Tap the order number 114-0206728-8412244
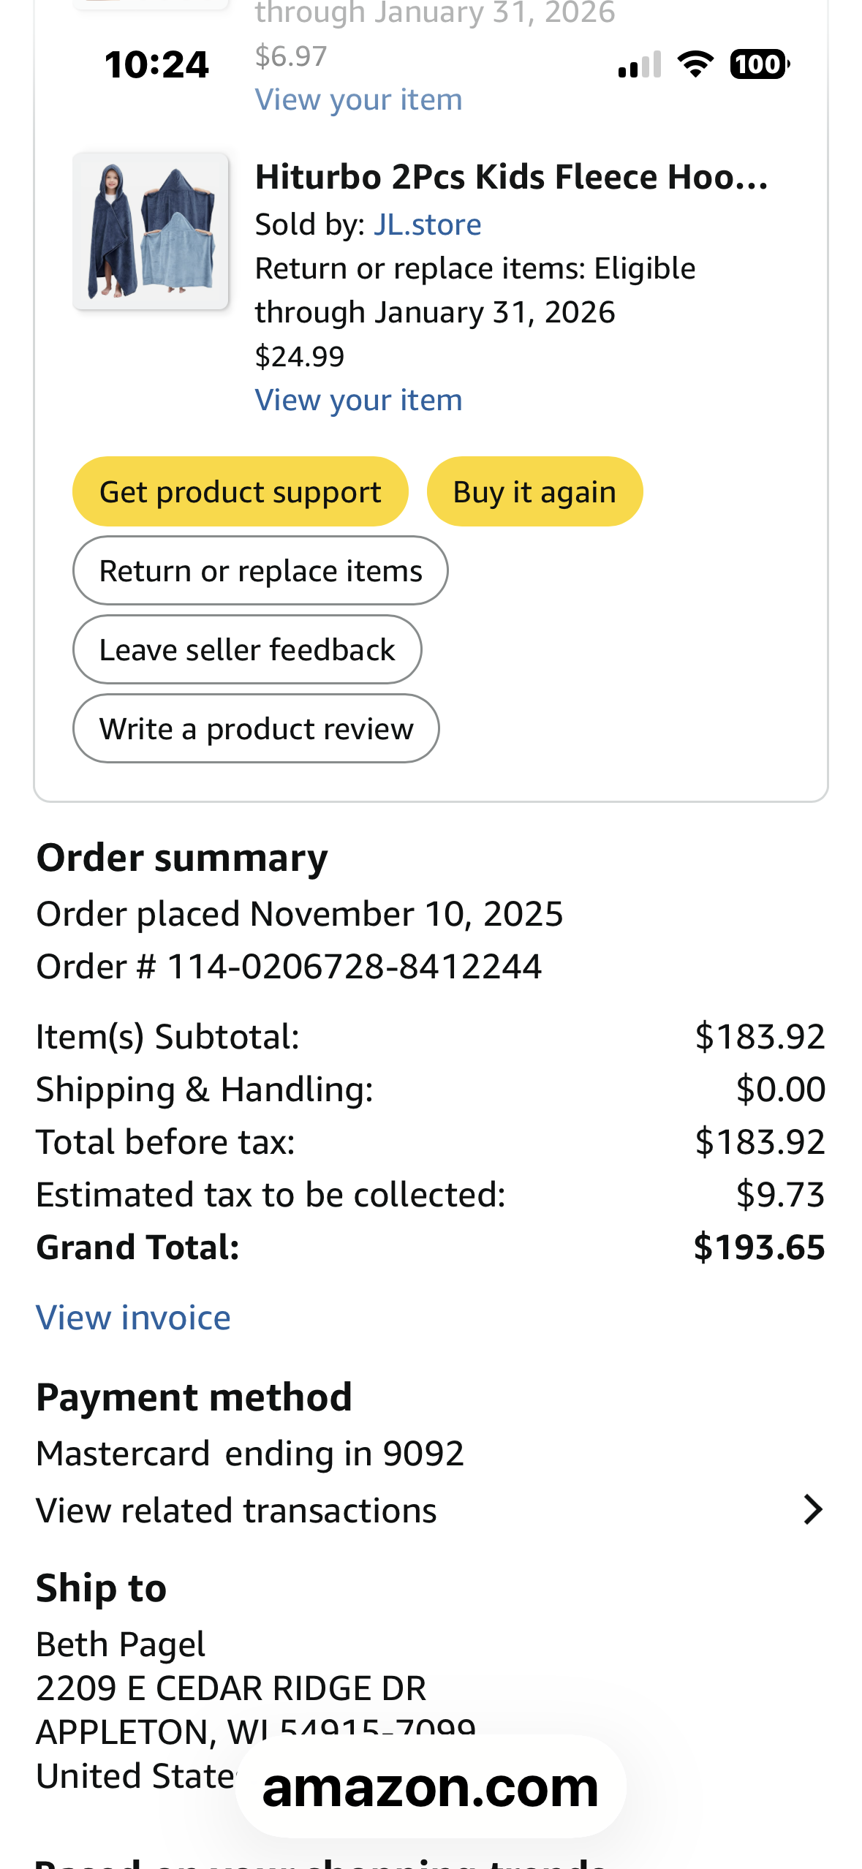862x1869 pixels. [355, 967]
